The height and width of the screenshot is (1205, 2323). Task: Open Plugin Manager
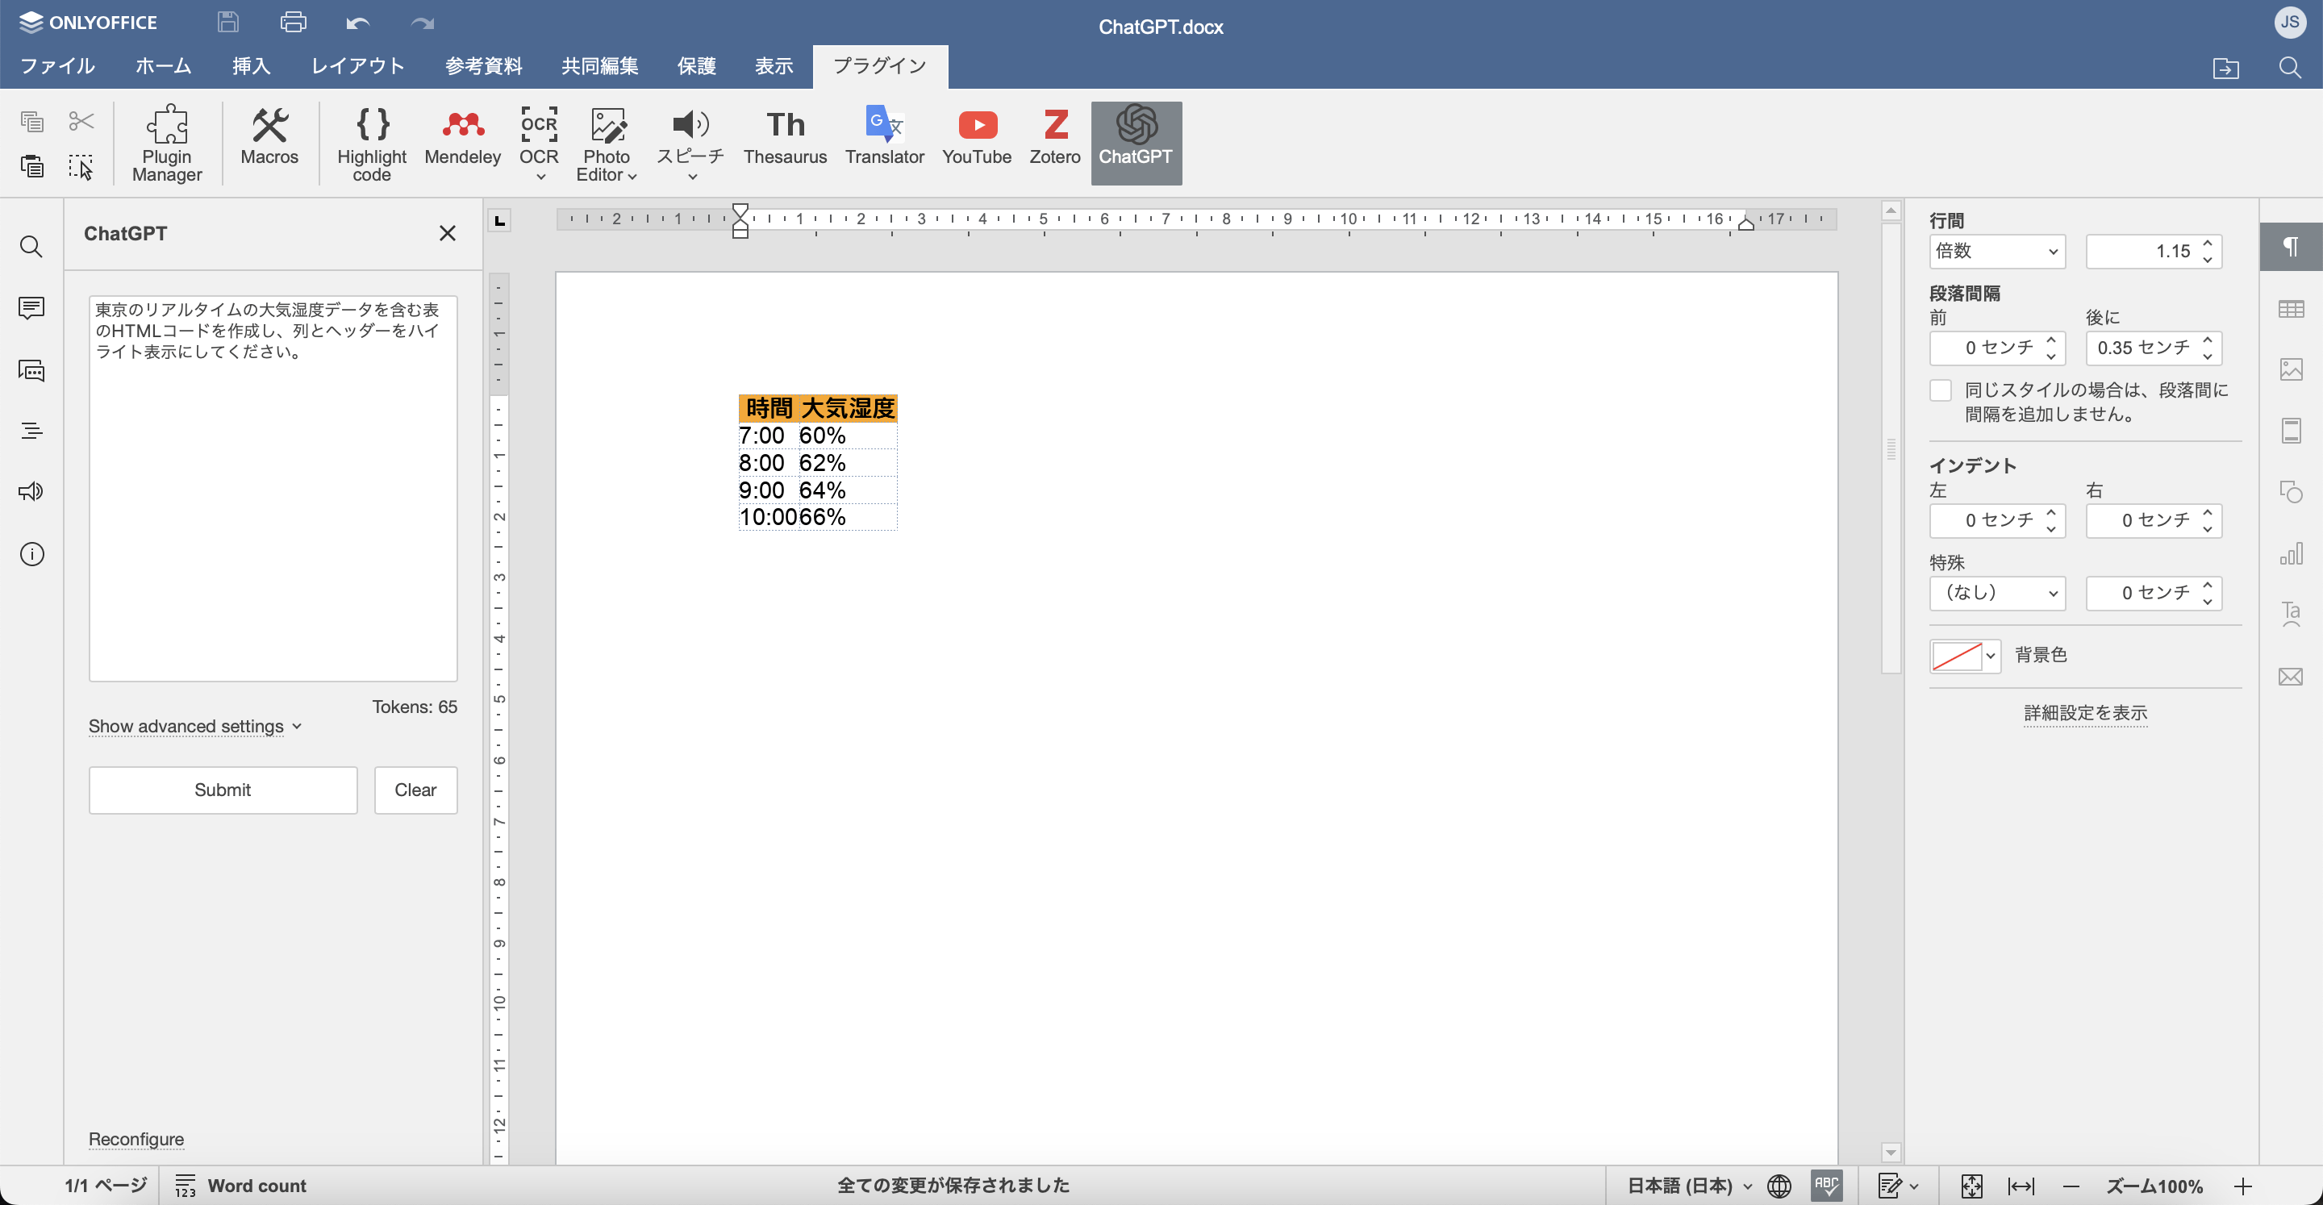167,144
